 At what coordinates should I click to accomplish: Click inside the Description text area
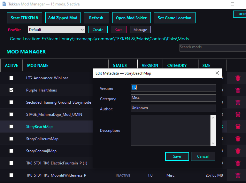[171, 131]
